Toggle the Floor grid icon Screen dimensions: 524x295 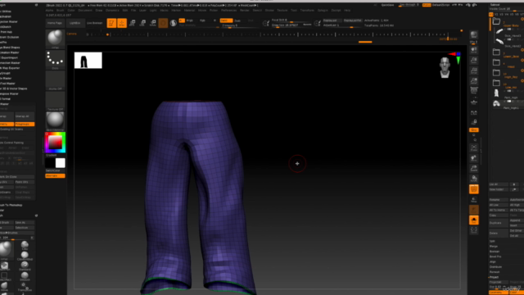point(474,102)
